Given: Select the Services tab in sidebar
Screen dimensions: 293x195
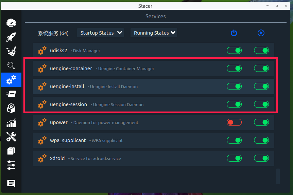Looking at the screenshot, I should 11,80.
